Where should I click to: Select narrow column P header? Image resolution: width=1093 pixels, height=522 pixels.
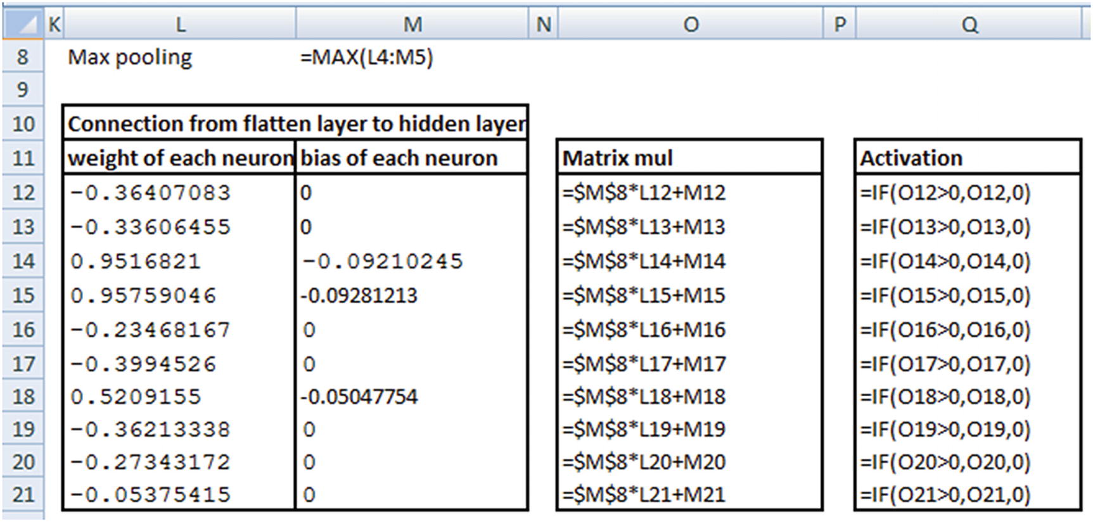pos(840,24)
